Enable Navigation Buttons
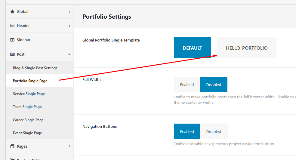Screen dimensions: 296x160 pyautogui.click(x=187, y=131)
